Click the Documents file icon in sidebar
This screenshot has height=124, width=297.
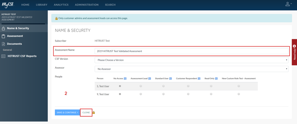point(4,44)
